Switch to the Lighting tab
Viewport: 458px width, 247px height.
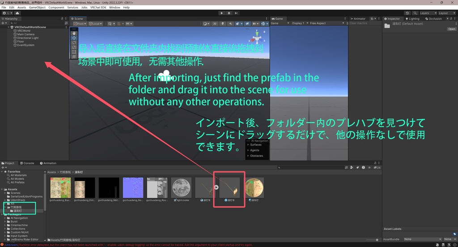[412, 19]
